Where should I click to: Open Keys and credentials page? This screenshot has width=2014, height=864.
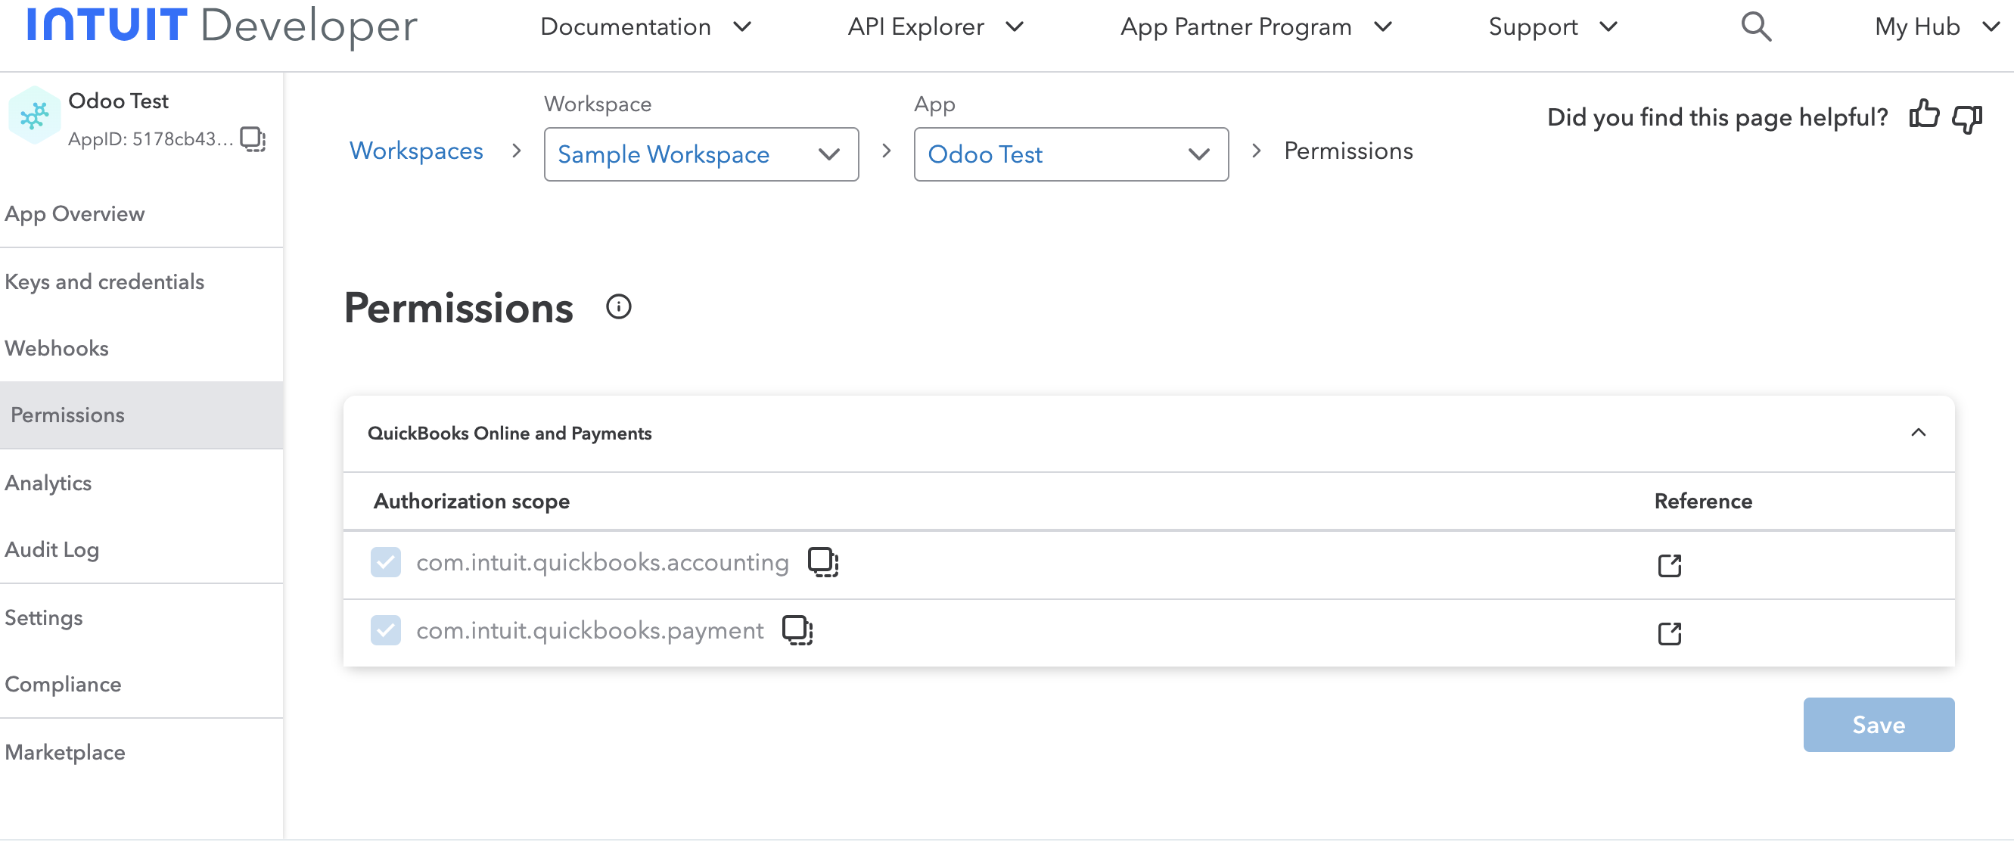(x=141, y=281)
